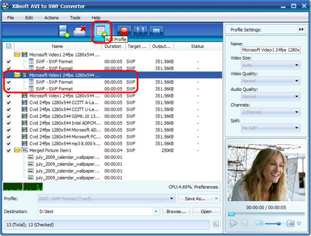The height and width of the screenshot is (236, 311).
Task: Click the profile Name input field
Action: click(271, 50)
